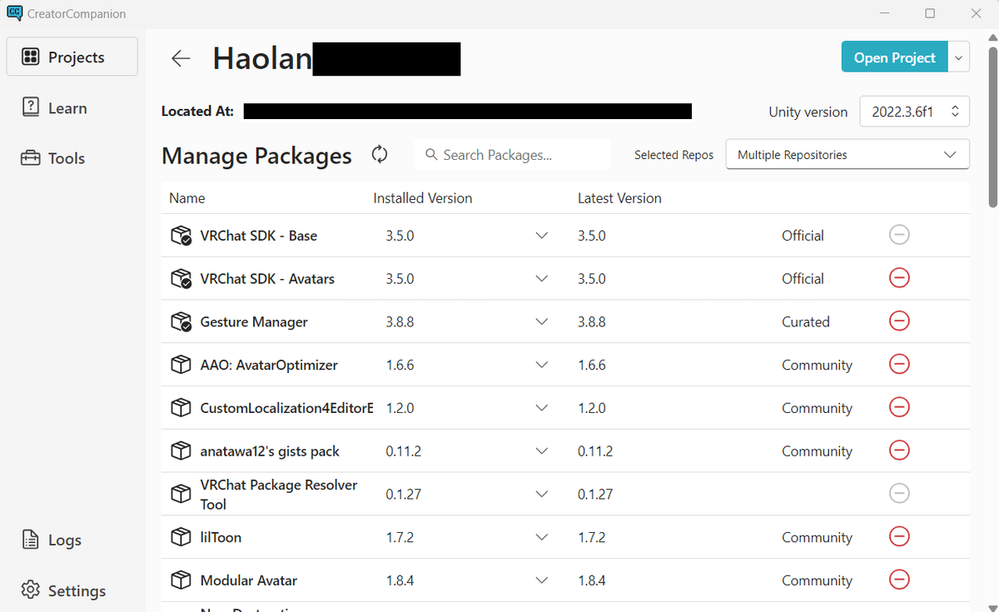Click the Community label in CustomLocalization4EditorE row
999x612 pixels.
pyautogui.click(x=817, y=408)
